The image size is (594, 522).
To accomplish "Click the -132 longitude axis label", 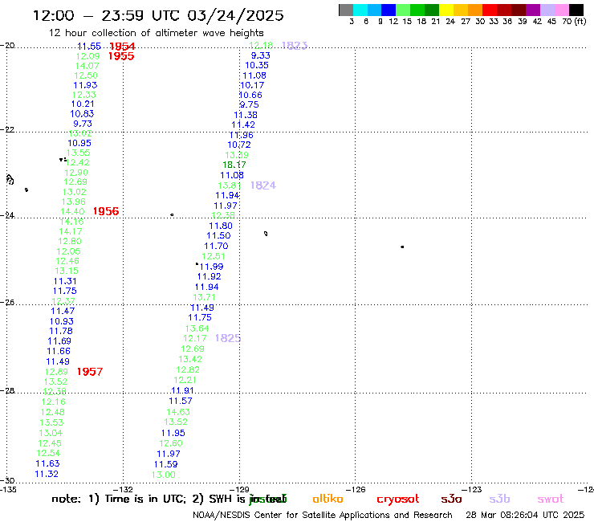I will tap(123, 489).
